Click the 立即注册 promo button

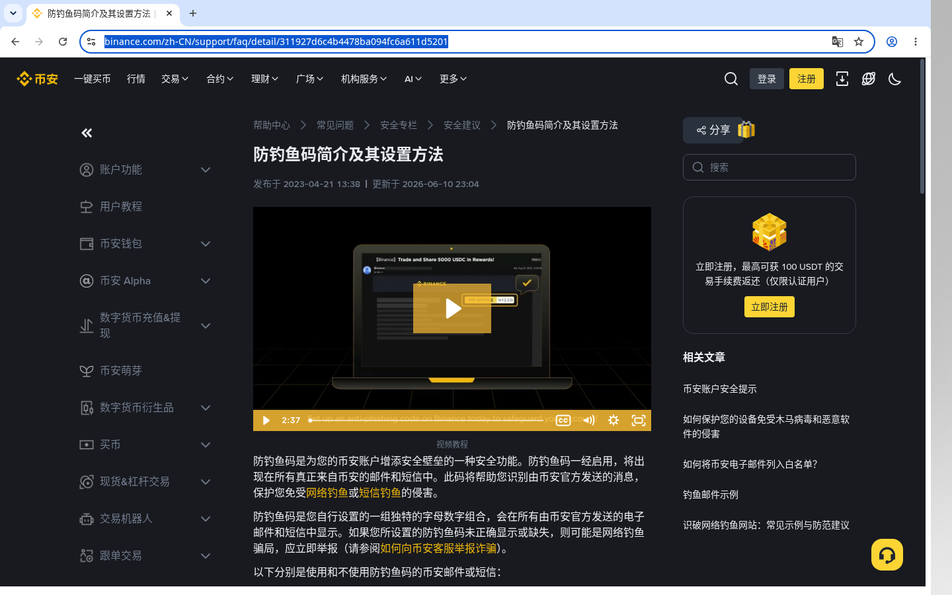770,307
